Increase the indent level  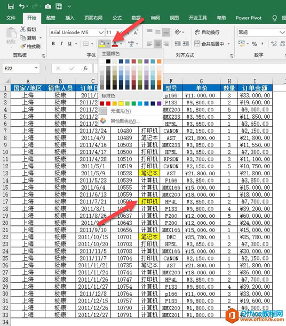coord(186,44)
